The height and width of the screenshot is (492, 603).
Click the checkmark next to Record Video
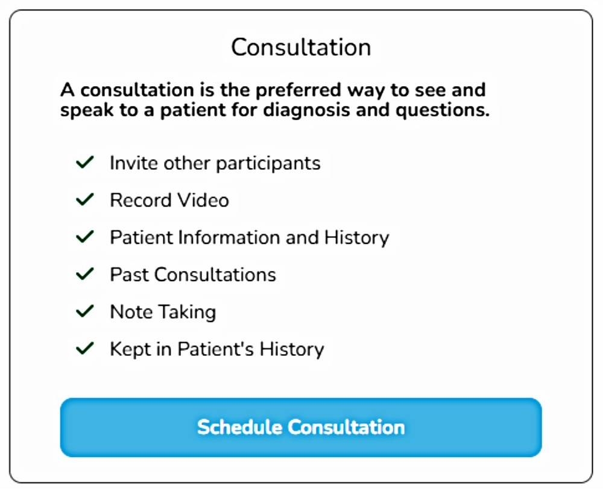(x=85, y=200)
